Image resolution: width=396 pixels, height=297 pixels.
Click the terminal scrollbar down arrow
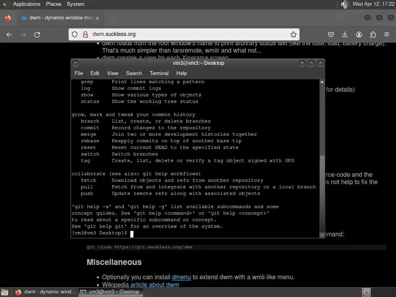322,235
